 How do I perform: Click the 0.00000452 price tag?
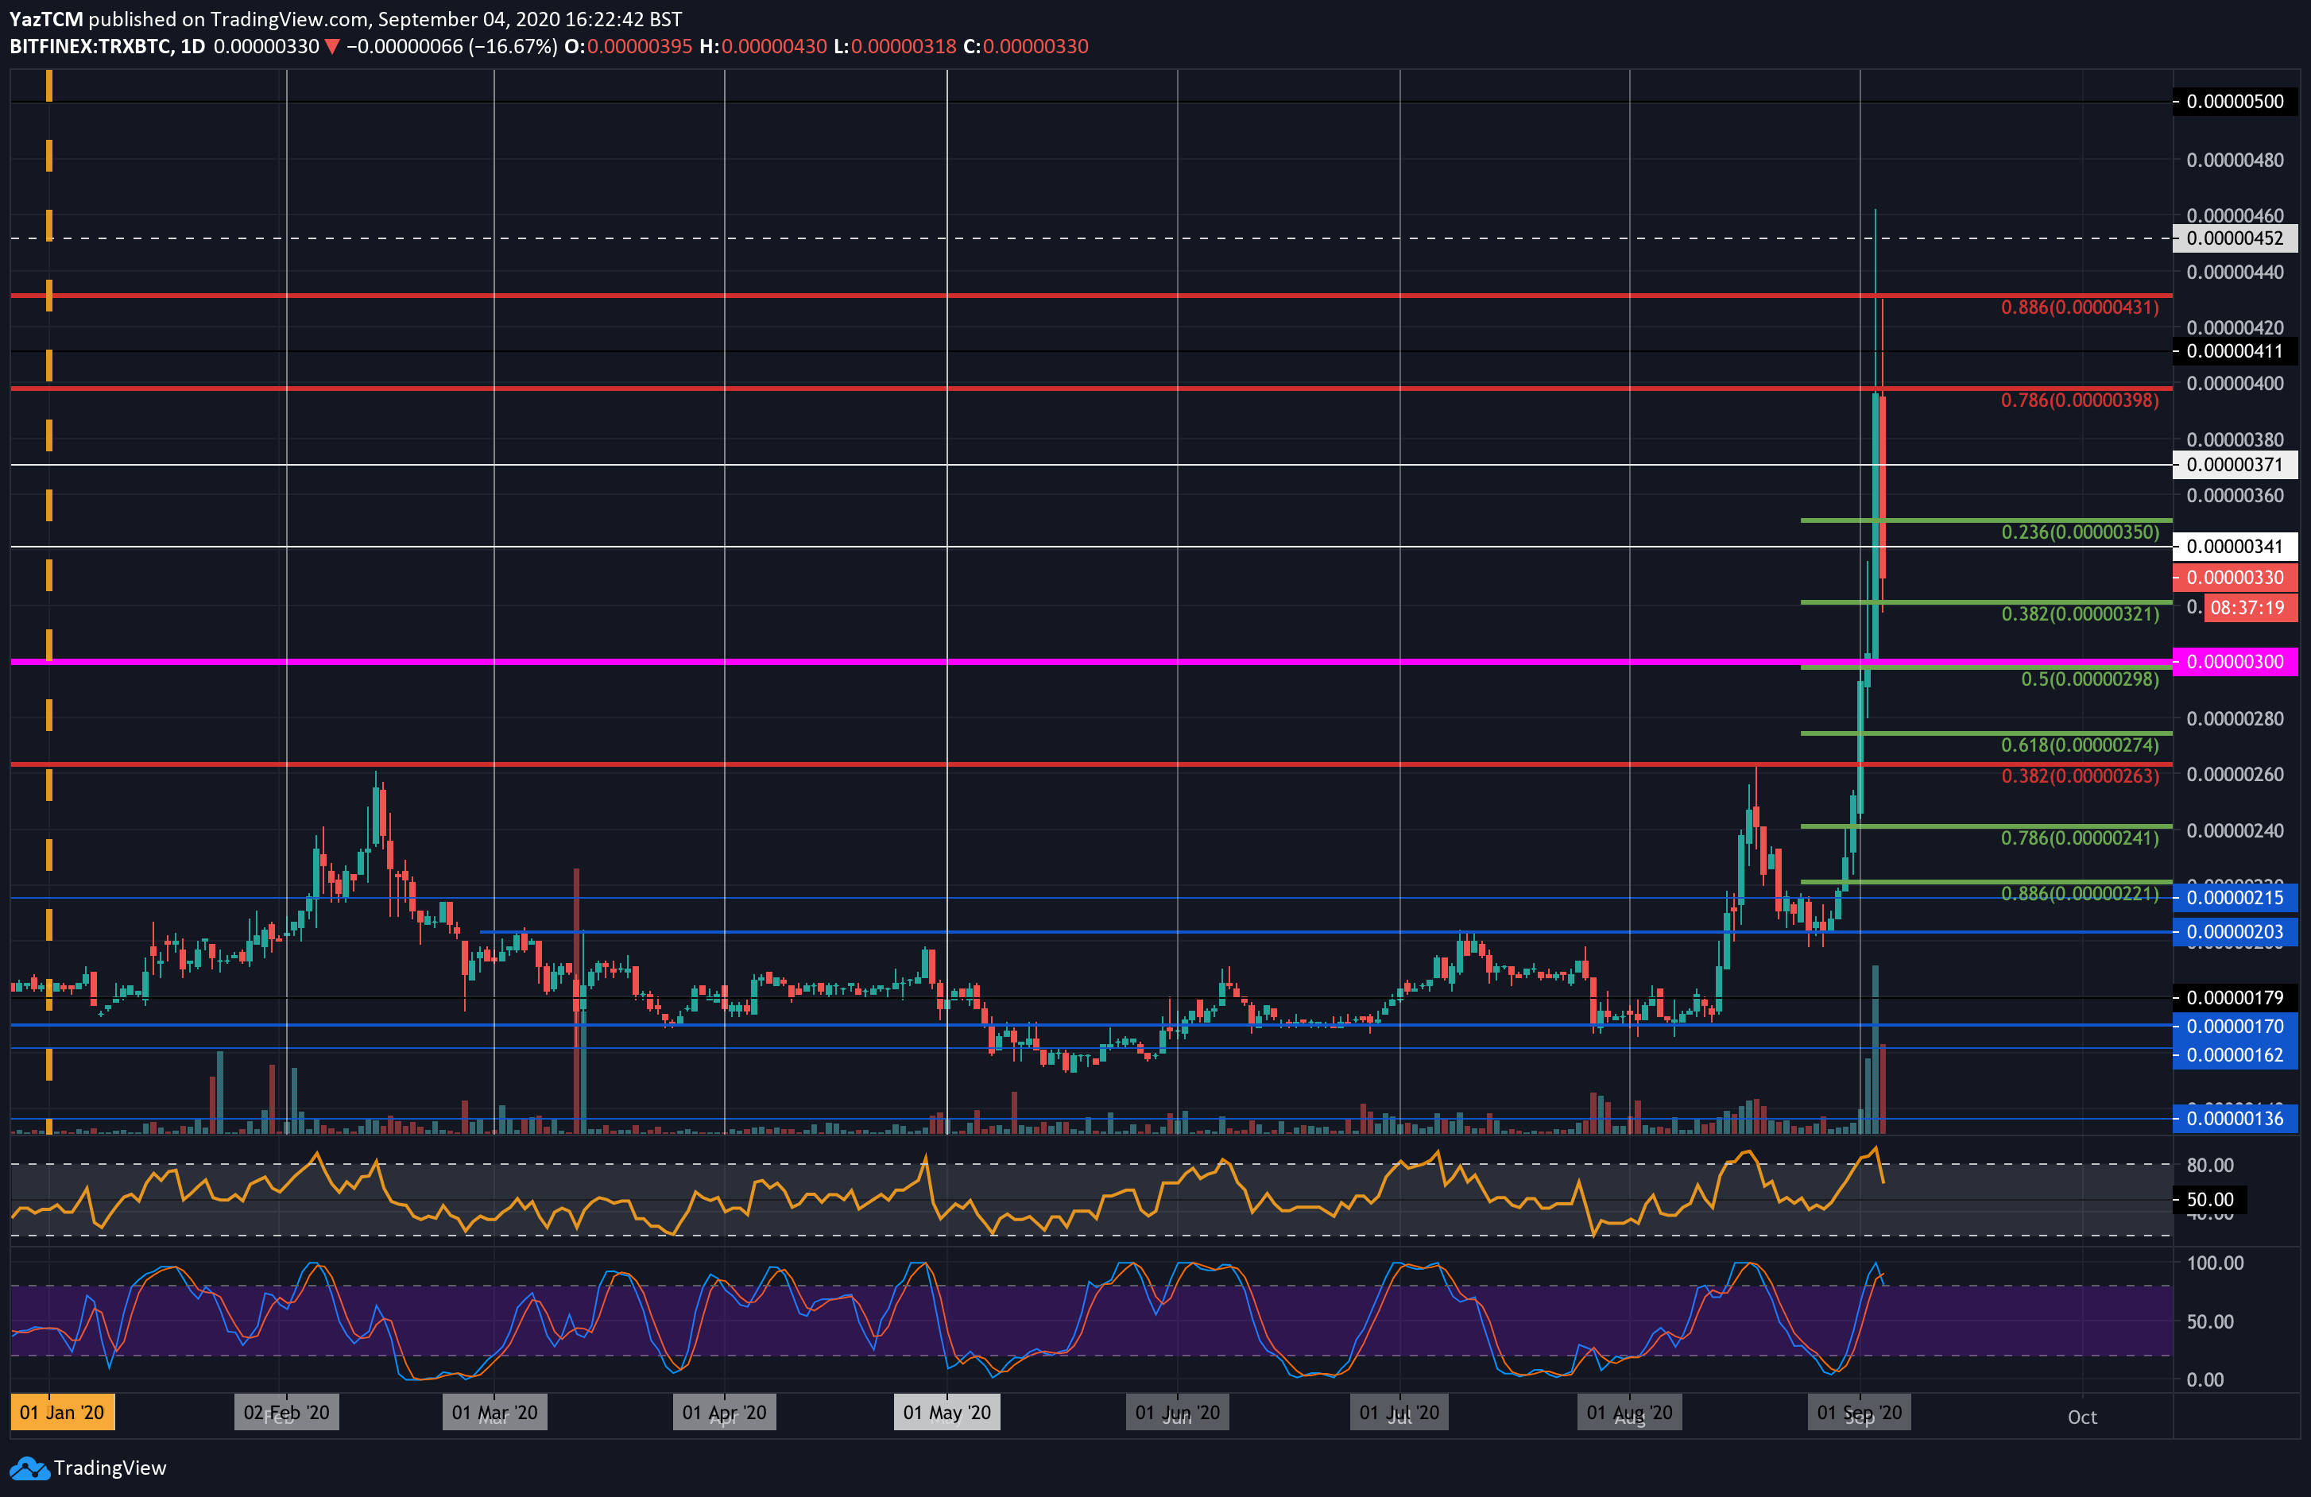click(2234, 238)
